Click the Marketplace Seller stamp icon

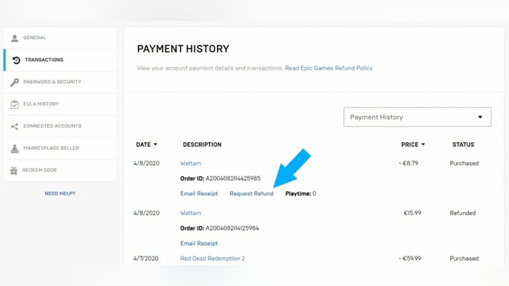15,148
